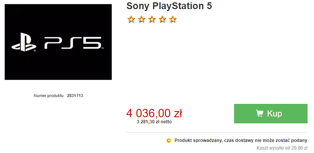
Task: Click the Numer produktu label
Action: (x=49, y=96)
